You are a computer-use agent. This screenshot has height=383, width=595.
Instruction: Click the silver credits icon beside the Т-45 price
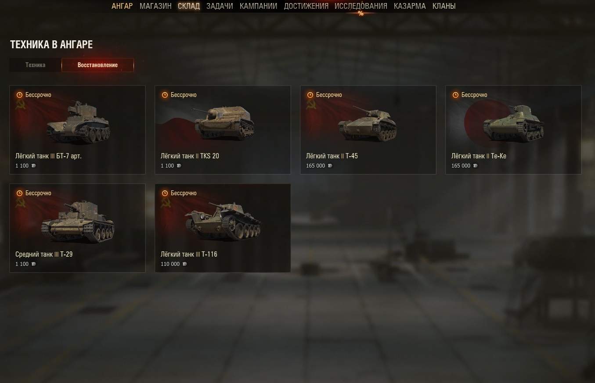click(330, 166)
